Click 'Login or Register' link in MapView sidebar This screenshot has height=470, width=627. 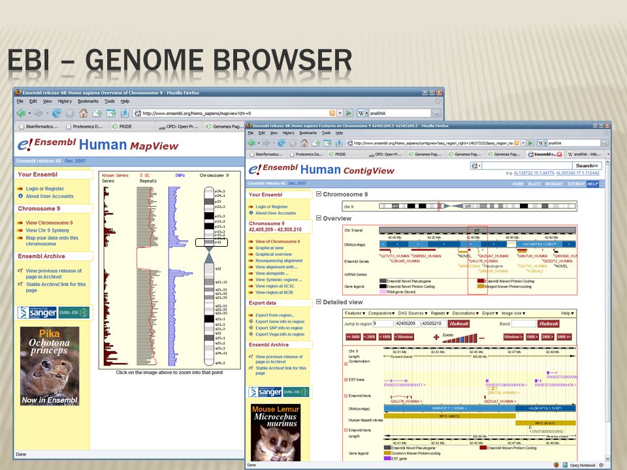(45, 189)
